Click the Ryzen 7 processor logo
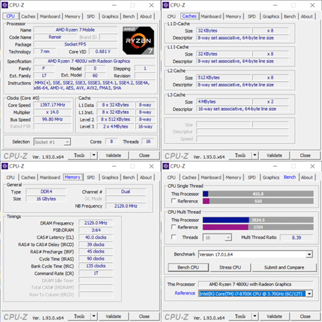This screenshot has width=322, height=322. click(138, 41)
